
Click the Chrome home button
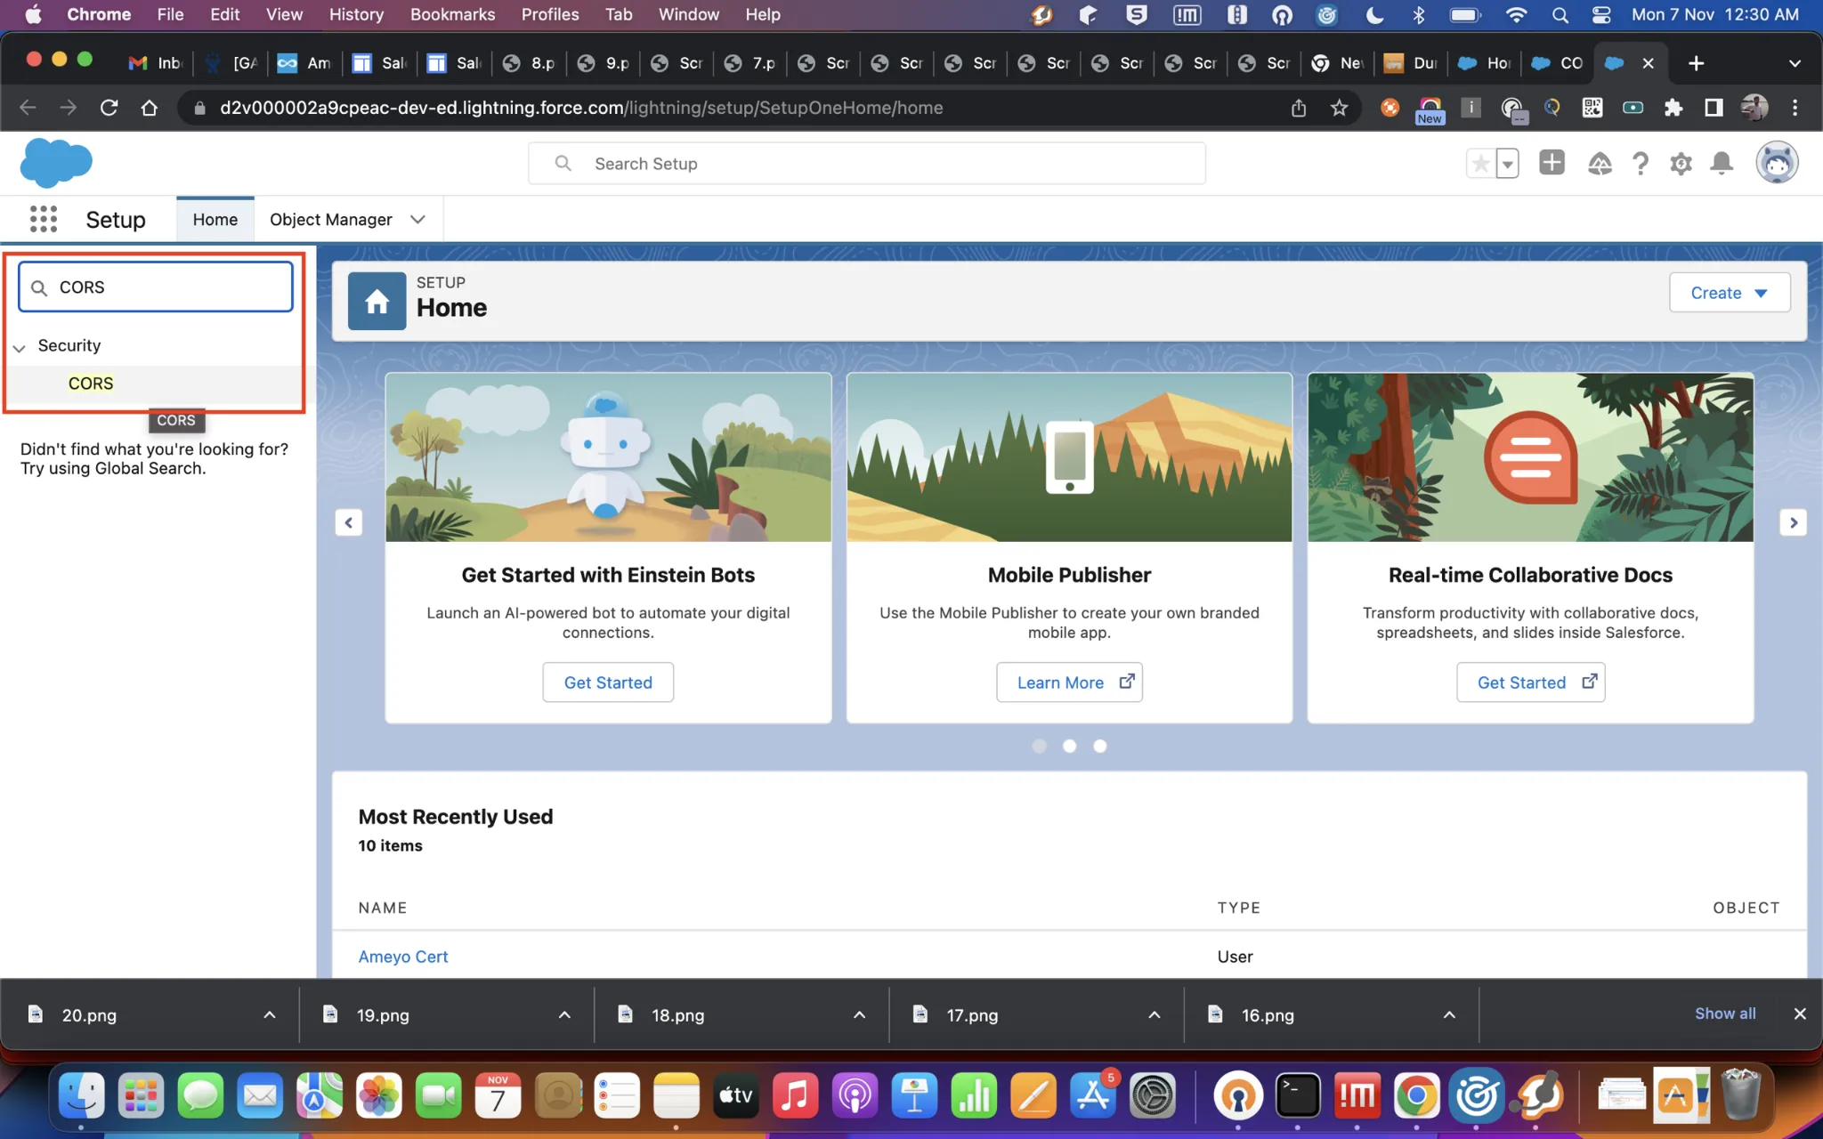[x=150, y=108]
